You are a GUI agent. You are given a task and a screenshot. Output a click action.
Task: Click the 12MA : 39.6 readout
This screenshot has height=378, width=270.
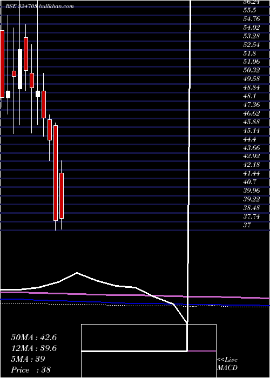pos(33,348)
